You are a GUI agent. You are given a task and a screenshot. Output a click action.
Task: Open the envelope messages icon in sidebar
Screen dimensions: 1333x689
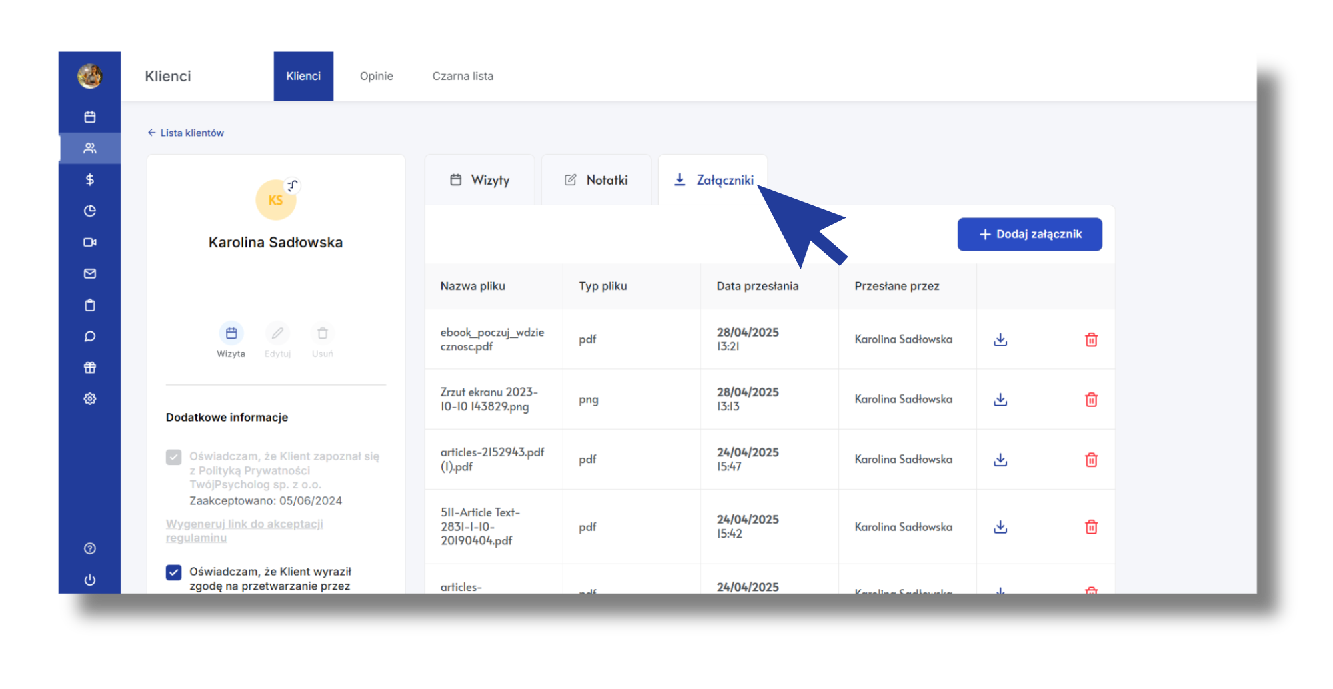[x=90, y=273]
